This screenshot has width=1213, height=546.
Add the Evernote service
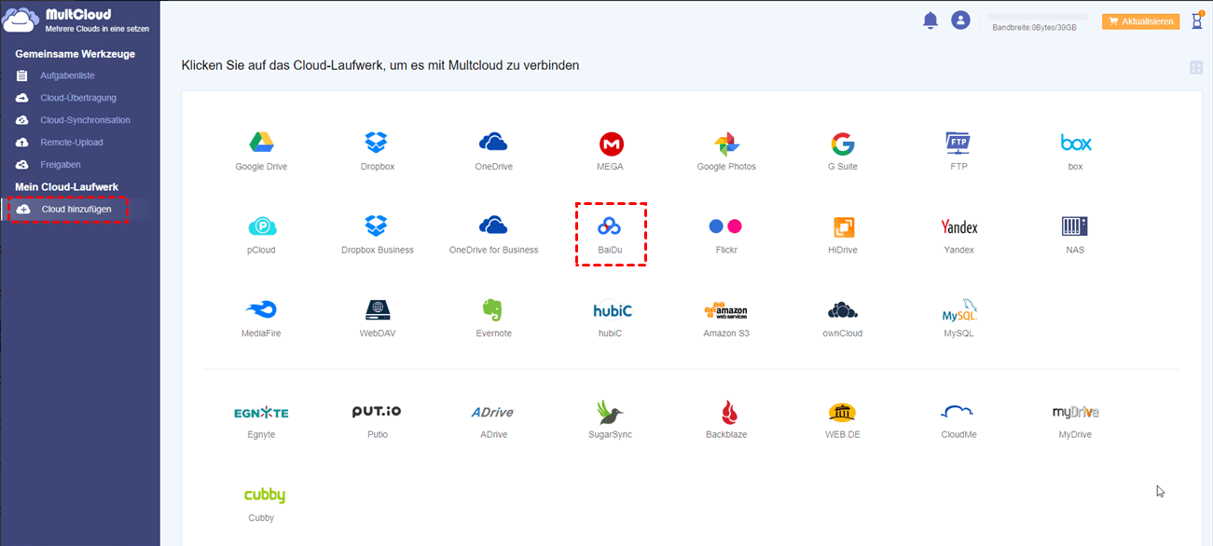point(493,310)
